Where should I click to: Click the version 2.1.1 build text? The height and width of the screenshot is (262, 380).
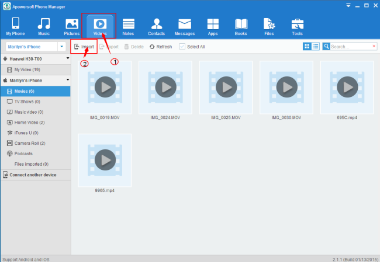[x=355, y=260]
